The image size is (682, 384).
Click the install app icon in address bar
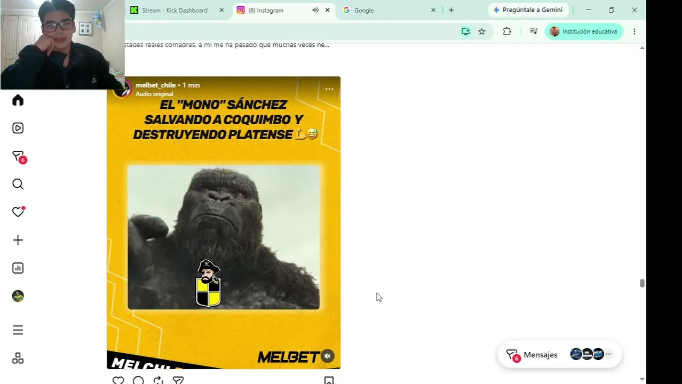[x=466, y=31]
